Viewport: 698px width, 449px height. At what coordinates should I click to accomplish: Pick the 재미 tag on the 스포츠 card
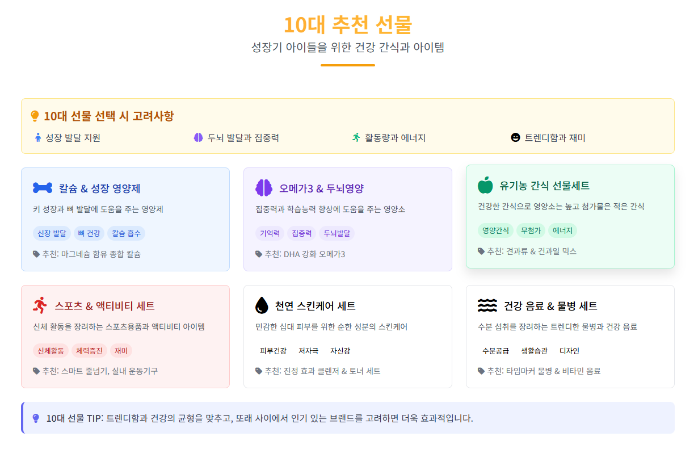(121, 351)
